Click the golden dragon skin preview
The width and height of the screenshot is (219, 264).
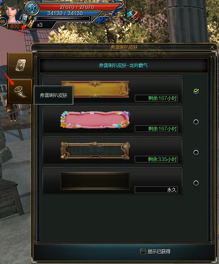[x=95, y=89]
